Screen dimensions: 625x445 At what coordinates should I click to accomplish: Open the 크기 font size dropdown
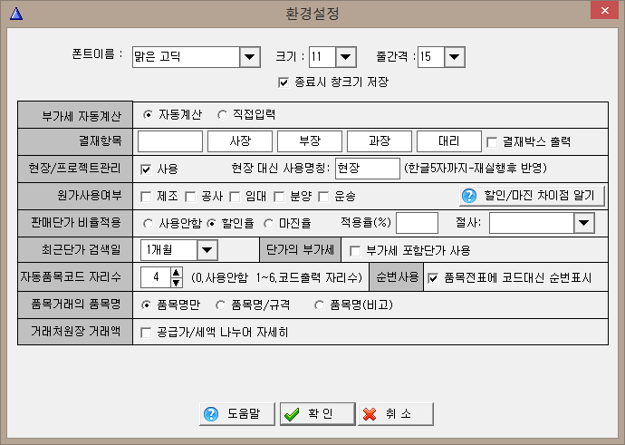tap(346, 57)
